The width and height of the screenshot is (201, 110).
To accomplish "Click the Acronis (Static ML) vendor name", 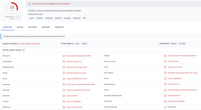I will (x=111, y=107).
